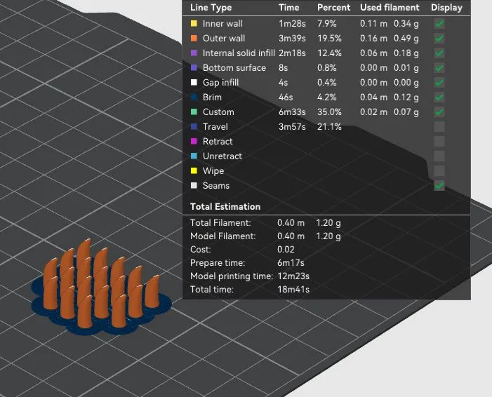Toggle Outer wall display checkbox

point(439,39)
